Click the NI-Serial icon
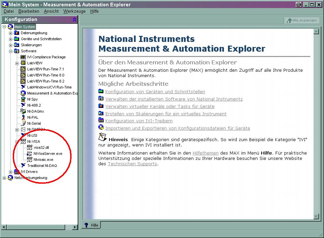The image size is (324, 238). tap(23, 123)
